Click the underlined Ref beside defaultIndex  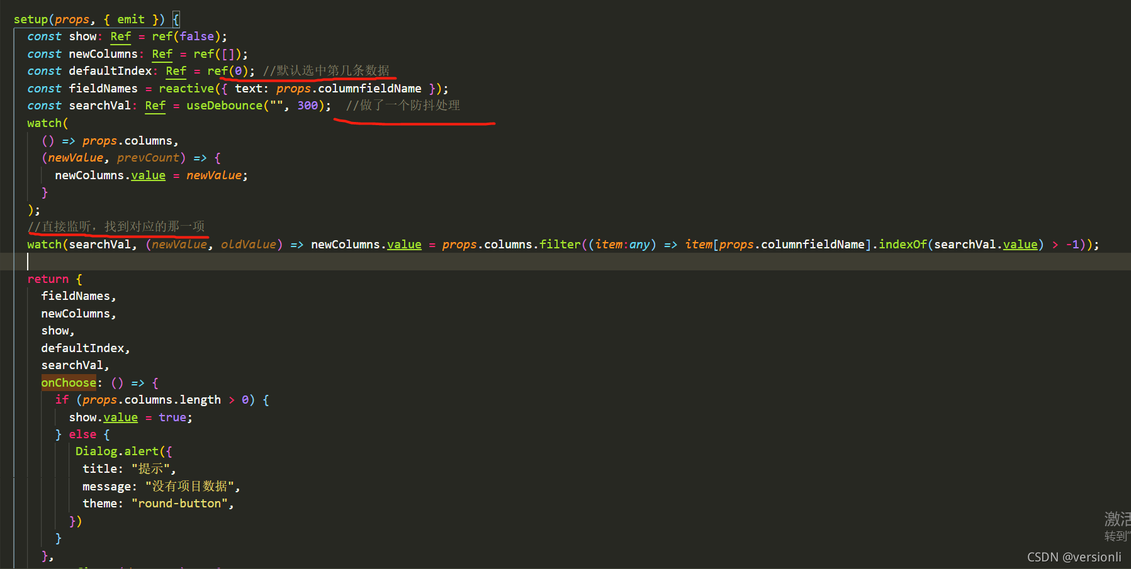tap(176, 71)
